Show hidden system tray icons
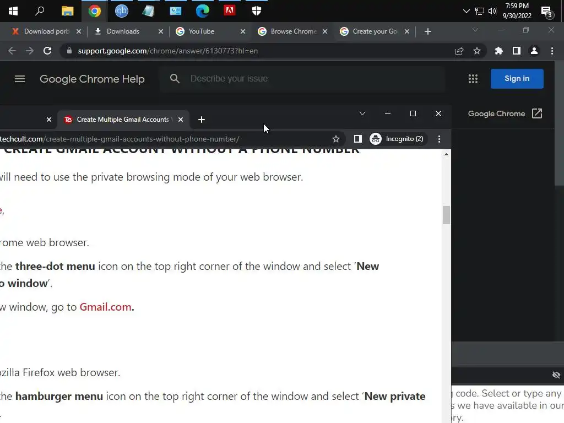This screenshot has height=423, width=564. [x=466, y=11]
